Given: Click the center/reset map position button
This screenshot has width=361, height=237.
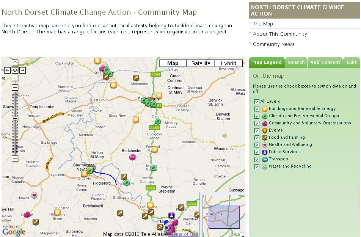Looking at the screenshot, I should tap(15, 70).
